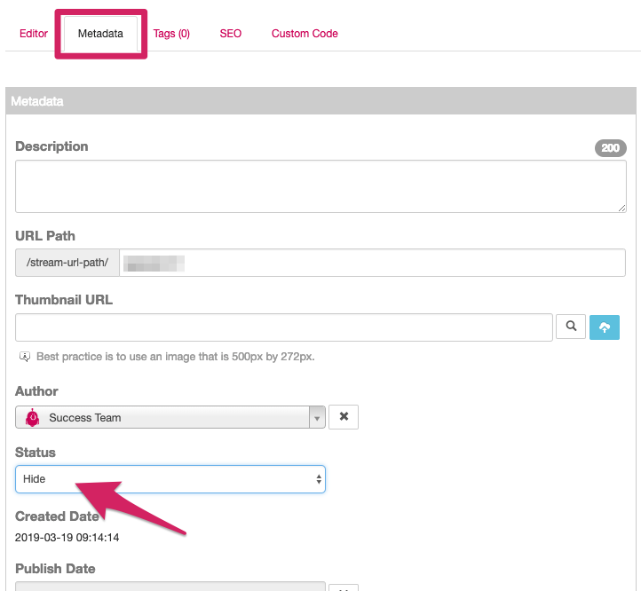The width and height of the screenshot is (641, 591).
Task: Open the Custom Code tab
Action: (x=305, y=34)
